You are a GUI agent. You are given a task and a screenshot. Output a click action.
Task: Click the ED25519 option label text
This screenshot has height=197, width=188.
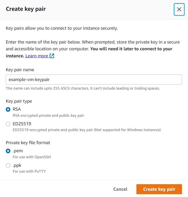click(x=22, y=124)
